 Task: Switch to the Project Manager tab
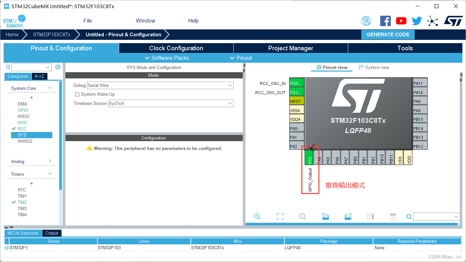(291, 48)
